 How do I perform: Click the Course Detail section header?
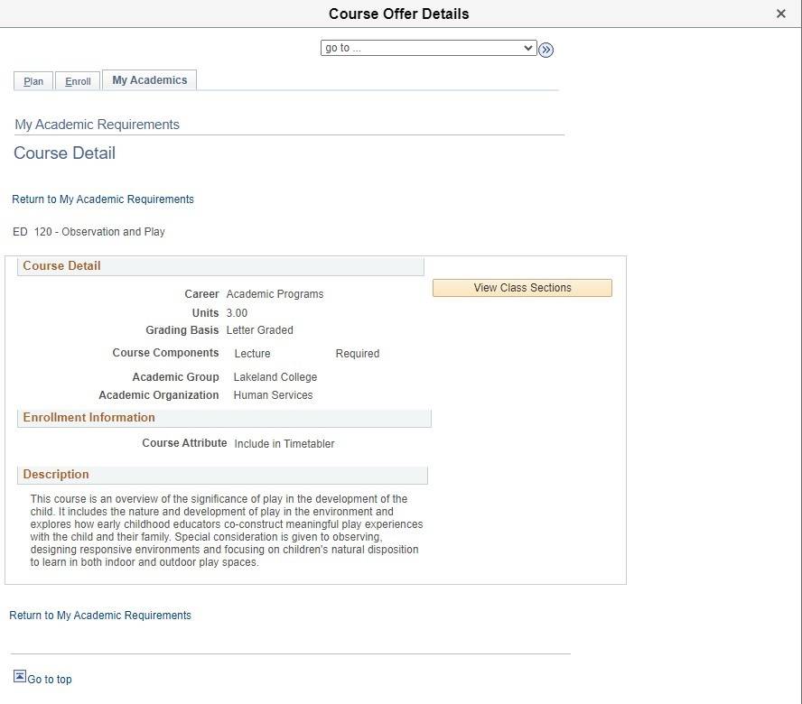click(61, 265)
